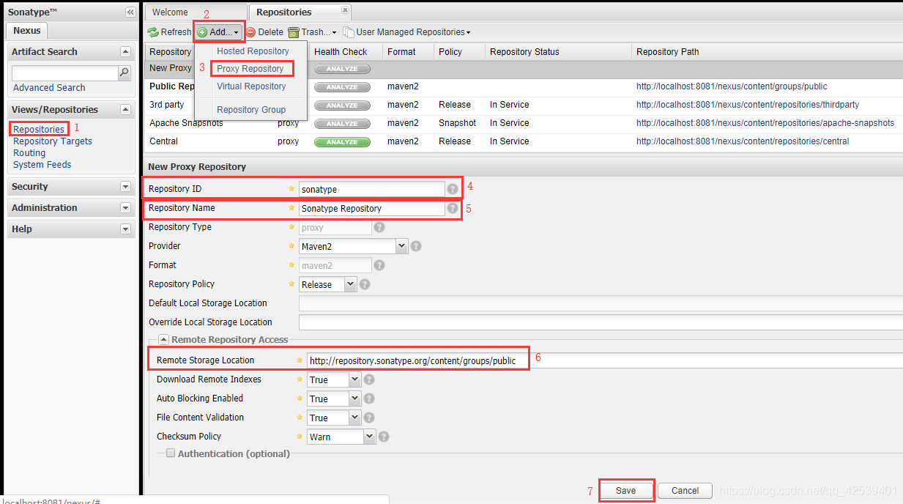This screenshot has height=504, width=903.
Task: Open the System Feeds link
Action: [x=42, y=165]
